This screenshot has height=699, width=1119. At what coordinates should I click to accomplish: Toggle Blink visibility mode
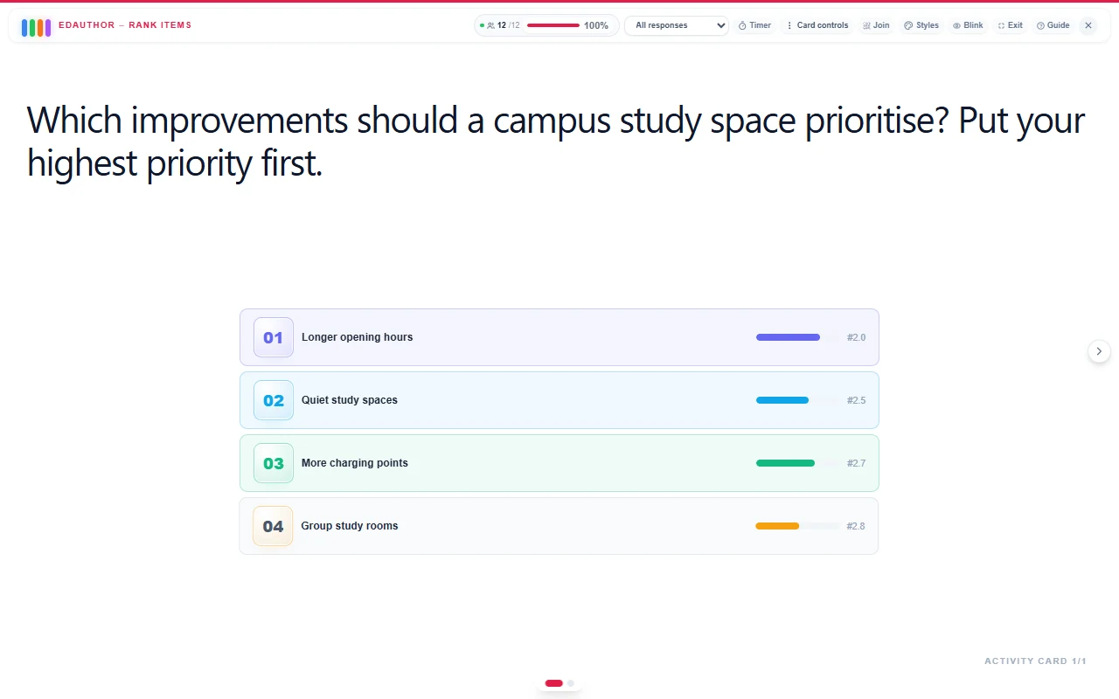968,25
